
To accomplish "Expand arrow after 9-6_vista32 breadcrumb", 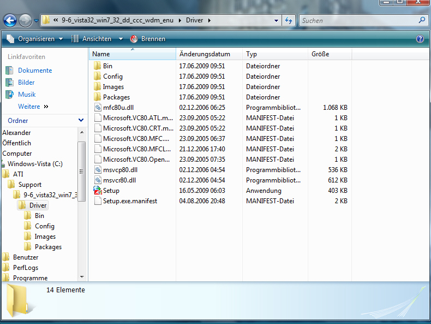I will click(x=180, y=20).
